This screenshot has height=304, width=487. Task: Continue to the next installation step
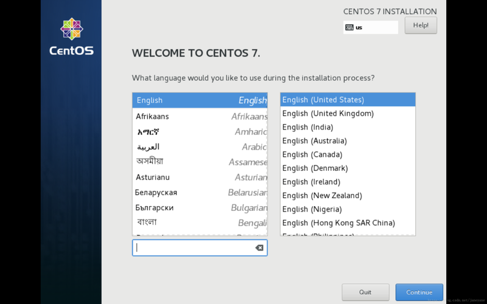pyautogui.click(x=419, y=292)
